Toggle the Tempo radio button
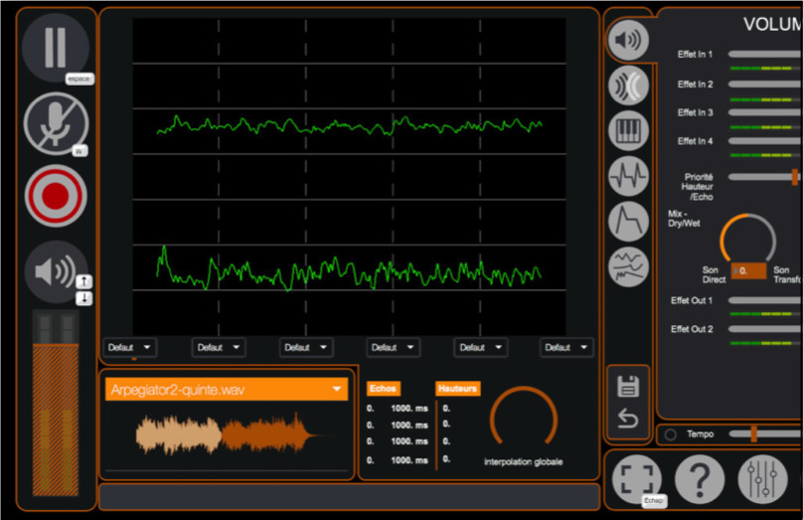 click(671, 434)
